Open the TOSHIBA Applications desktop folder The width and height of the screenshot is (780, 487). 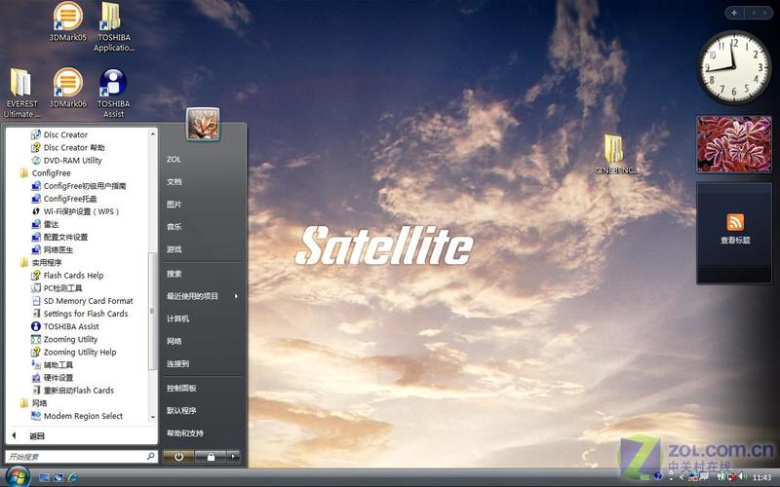click(x=113, y=26)
